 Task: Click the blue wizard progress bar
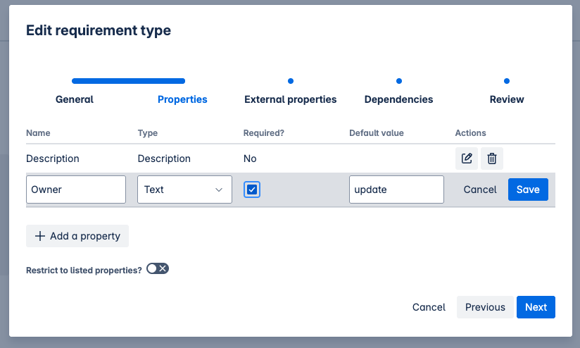(128, 81)
